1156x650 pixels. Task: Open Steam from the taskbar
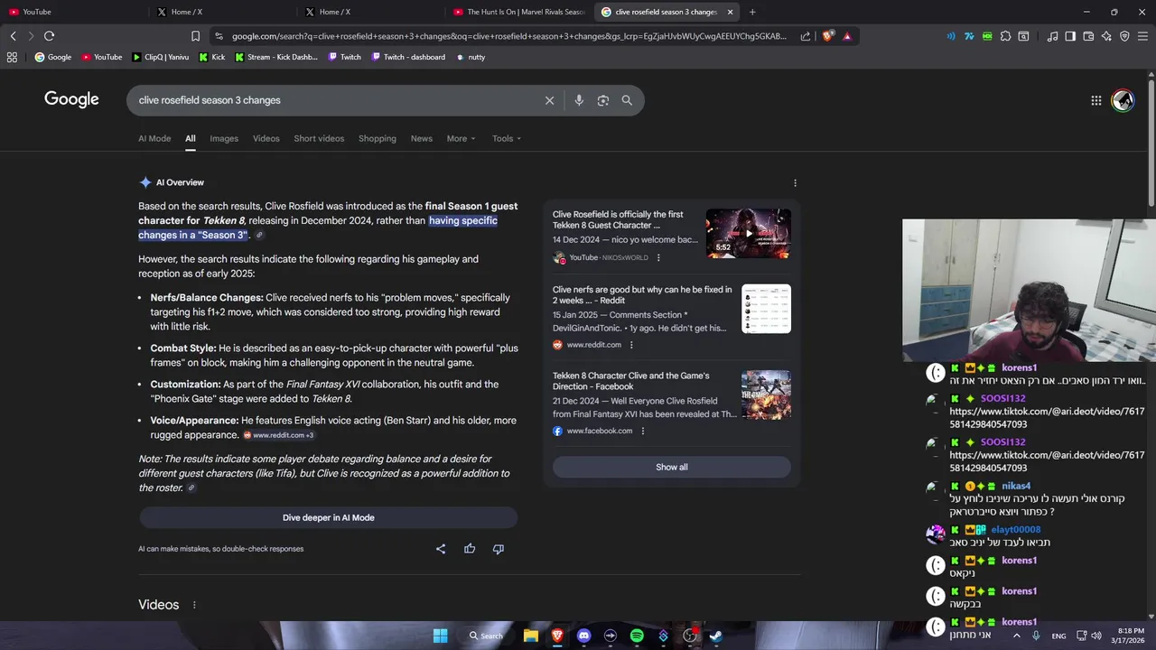tap(715, 636)
